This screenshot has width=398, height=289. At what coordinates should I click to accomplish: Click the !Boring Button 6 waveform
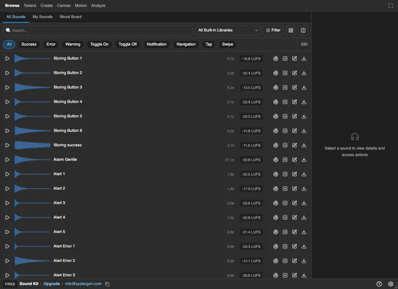pos(33,131)
